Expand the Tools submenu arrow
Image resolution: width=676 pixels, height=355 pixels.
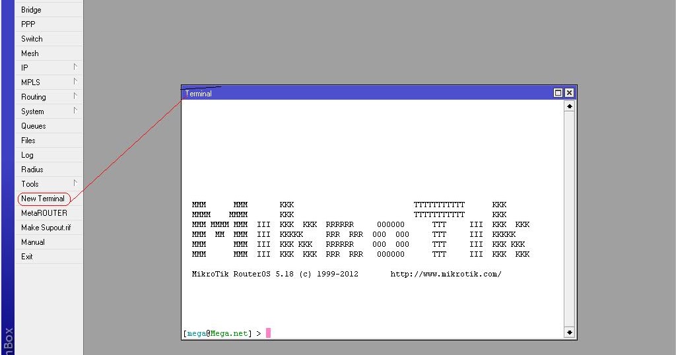pyautogui.click(x=75, y=183)
